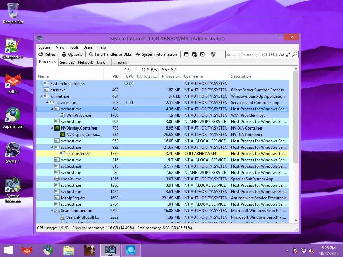Click the shield toolbar icon
The image size is (343, 257).
pyautogui.click(x=213, y=54)
